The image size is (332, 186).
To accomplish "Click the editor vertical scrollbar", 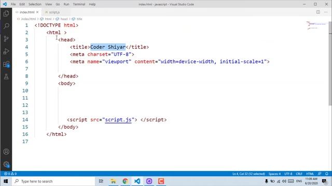I will (x=330, y=63).
